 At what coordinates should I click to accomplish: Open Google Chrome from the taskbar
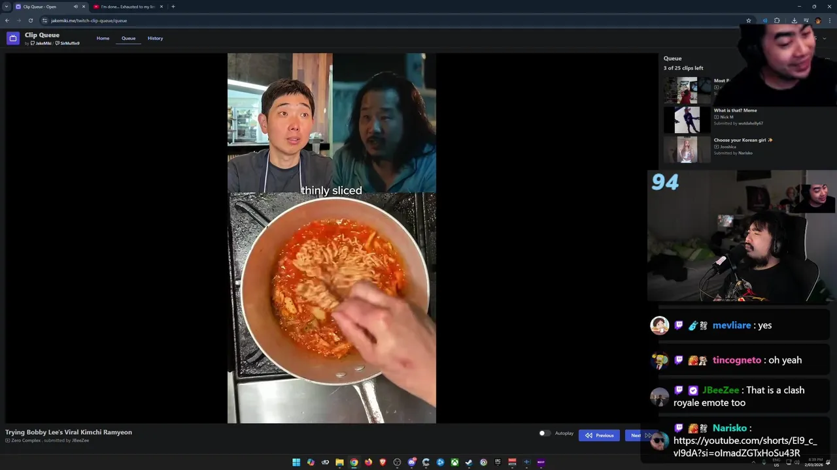click(x=354, y=462)
